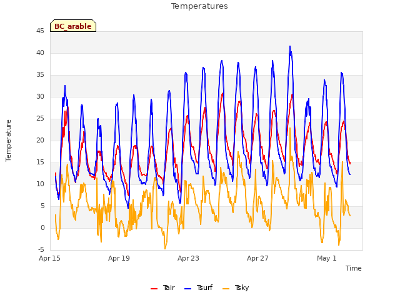Click the lowest orange Tsky dip near -5
This screenshot has height=300, width=400.
point(165,249)
